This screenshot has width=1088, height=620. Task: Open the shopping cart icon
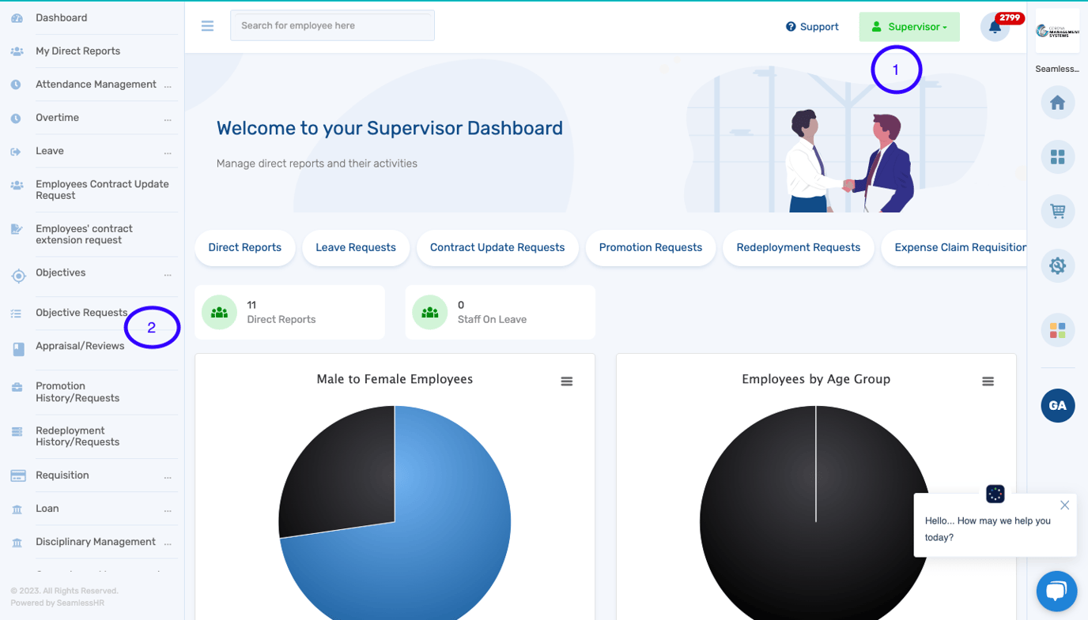[1057, 212]
